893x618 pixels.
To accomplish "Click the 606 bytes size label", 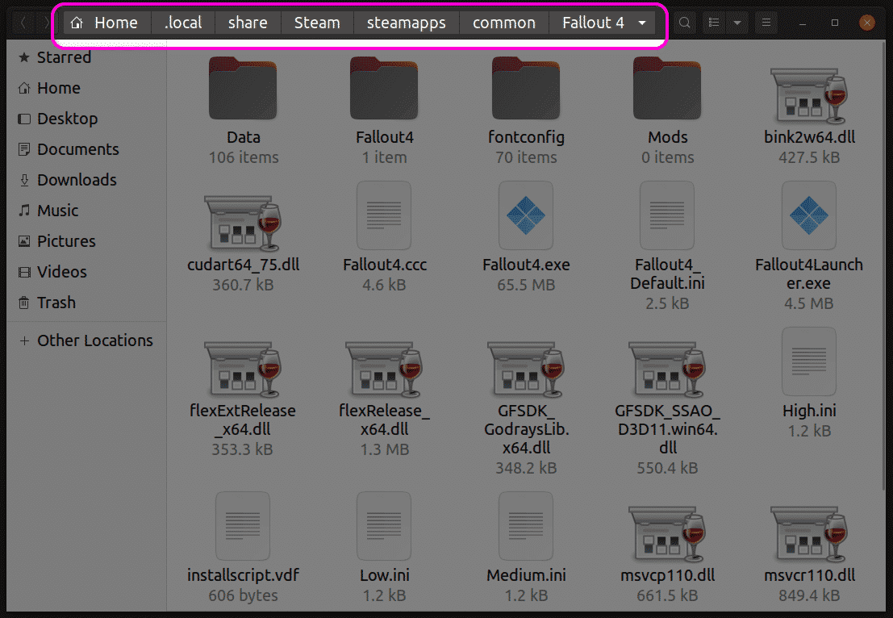I will pos(243,595).
